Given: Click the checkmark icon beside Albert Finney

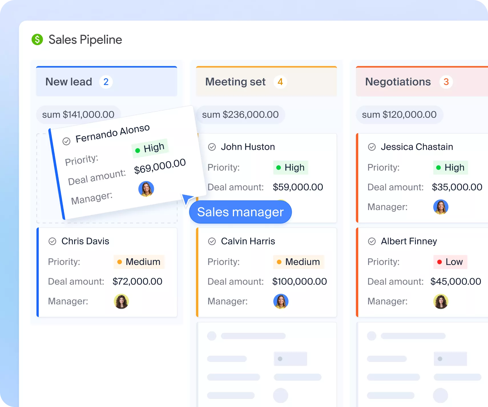Looking at the screenshot, I should pyautogui.click(x=372, y=241).
